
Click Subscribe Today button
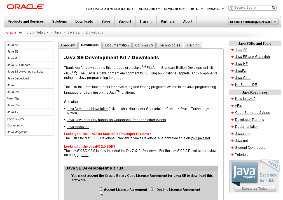point(255,189)
